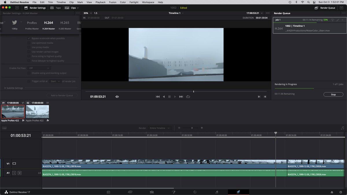Open Project Manager home icon

332,192
